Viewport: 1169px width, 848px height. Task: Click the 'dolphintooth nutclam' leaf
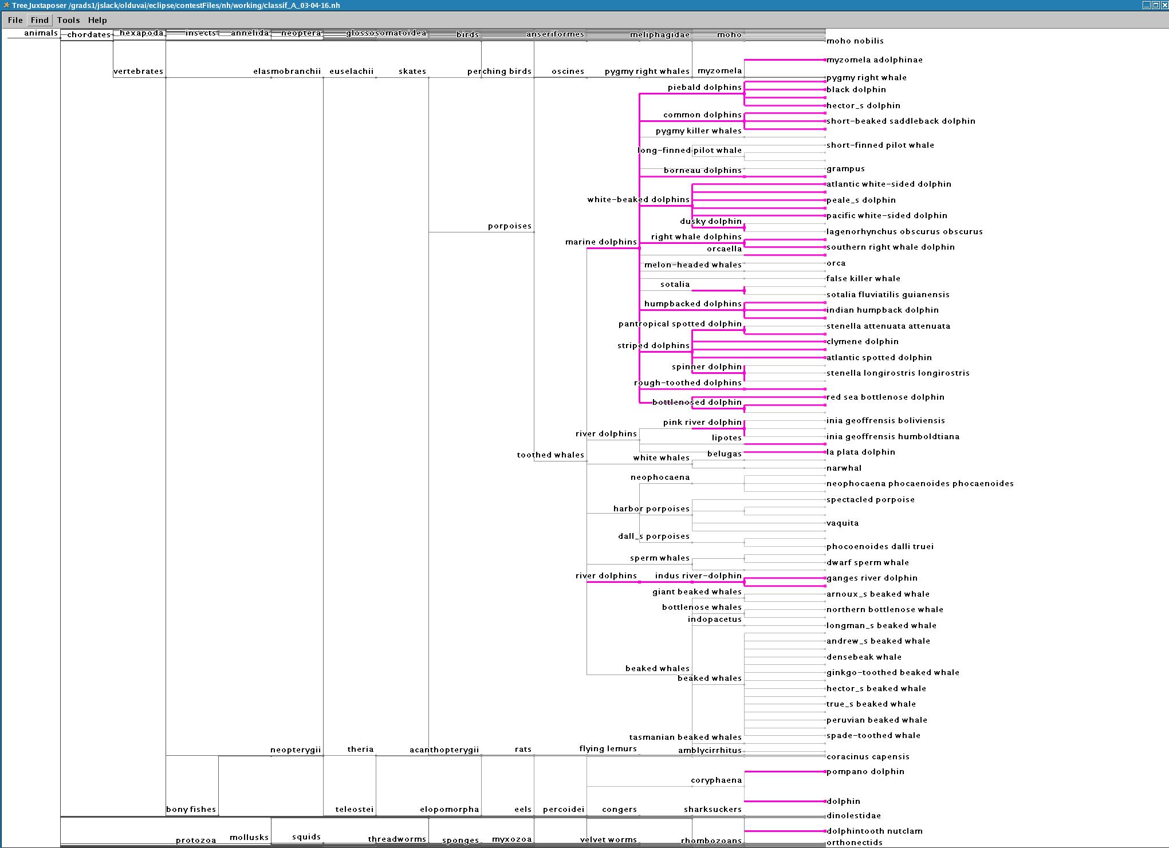tap(875, 831)
